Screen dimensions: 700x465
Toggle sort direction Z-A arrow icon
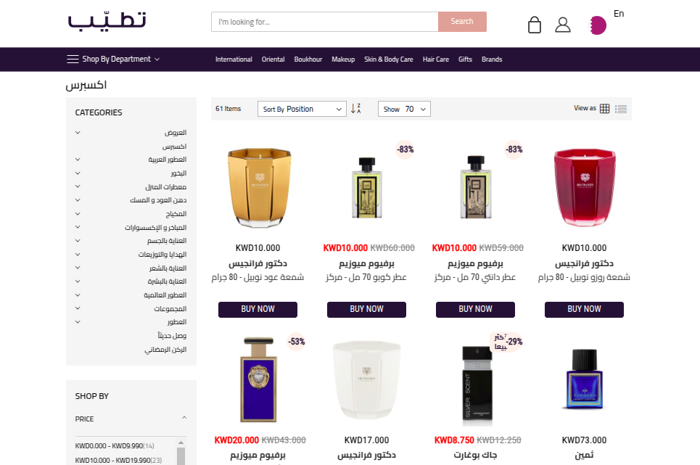(x=355, y=108)
